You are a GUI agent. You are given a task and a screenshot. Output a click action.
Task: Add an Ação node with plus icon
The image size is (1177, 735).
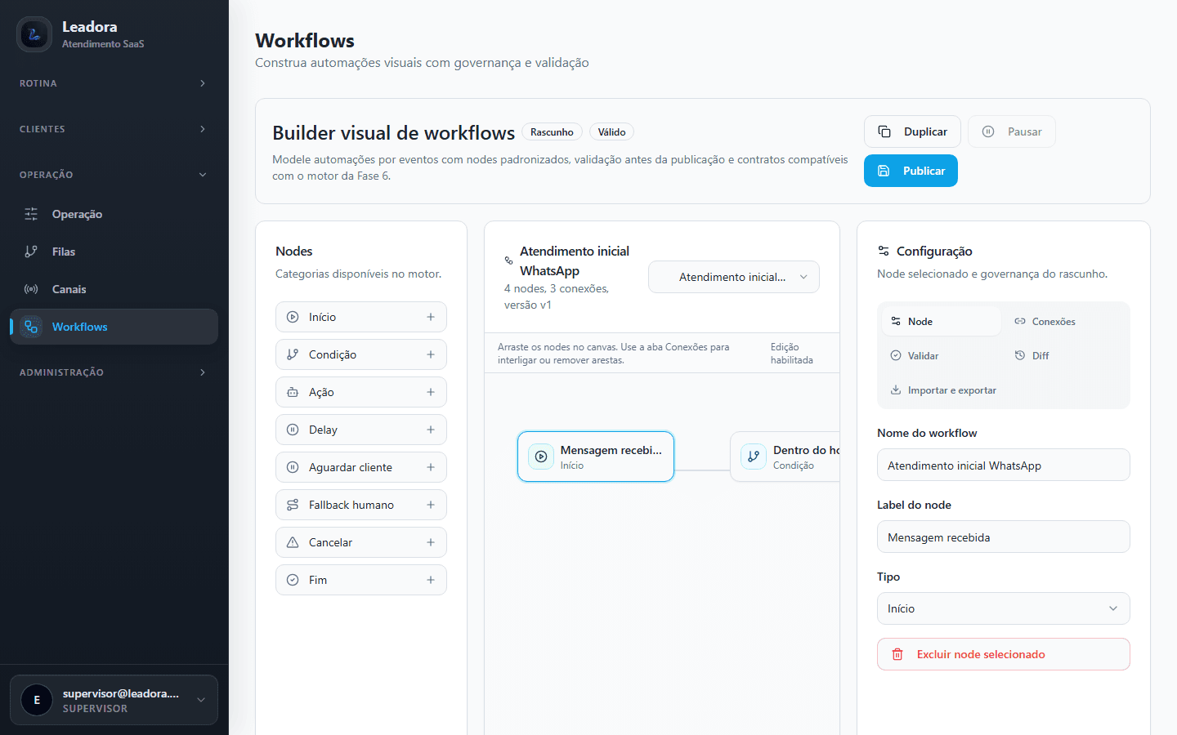pyautogui.click(x=431, y=392)
